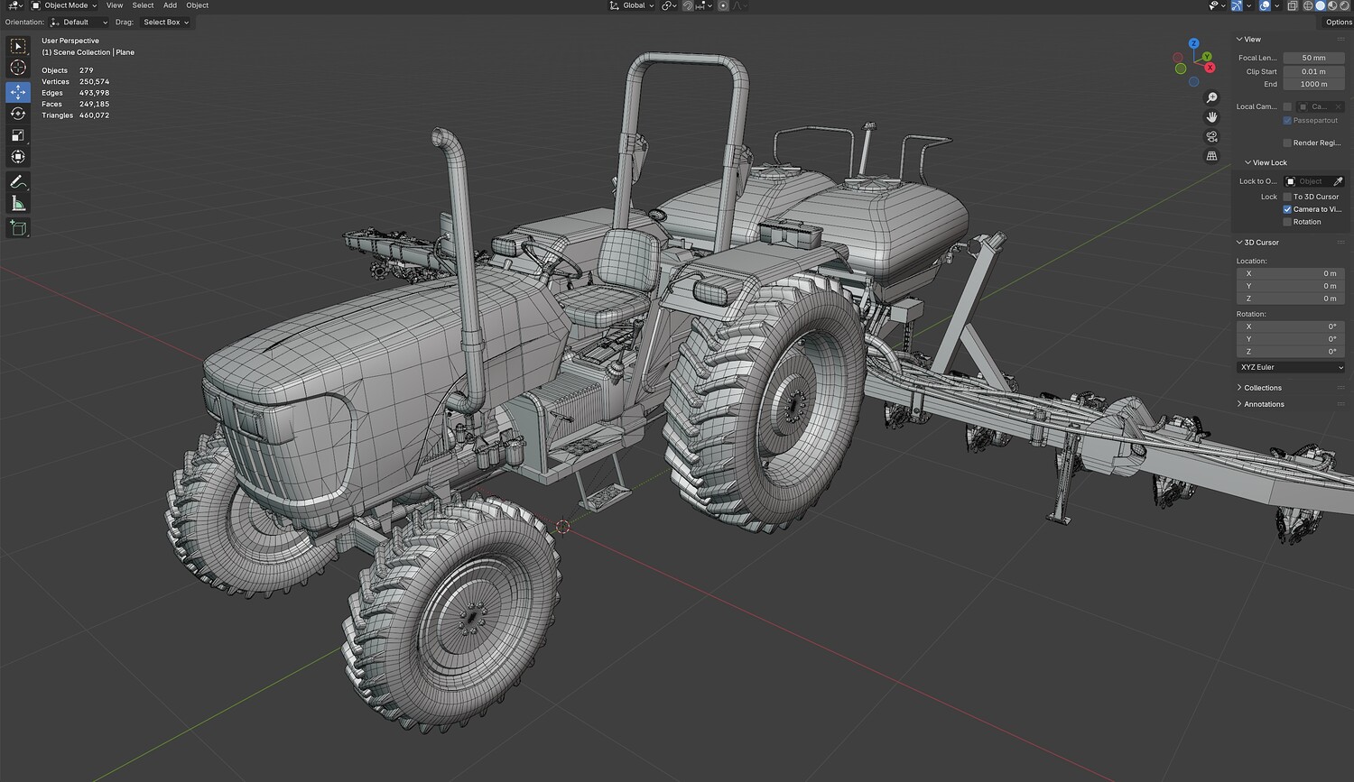Screen dimensions: 1354x782
Task: Collapse the View Lock subpanel
Action: tap(1266, 162)
